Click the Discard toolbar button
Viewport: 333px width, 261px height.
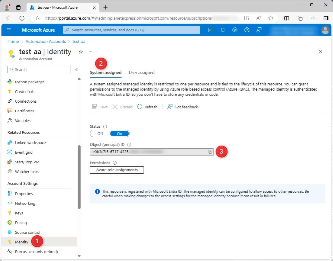click(123, 107)
